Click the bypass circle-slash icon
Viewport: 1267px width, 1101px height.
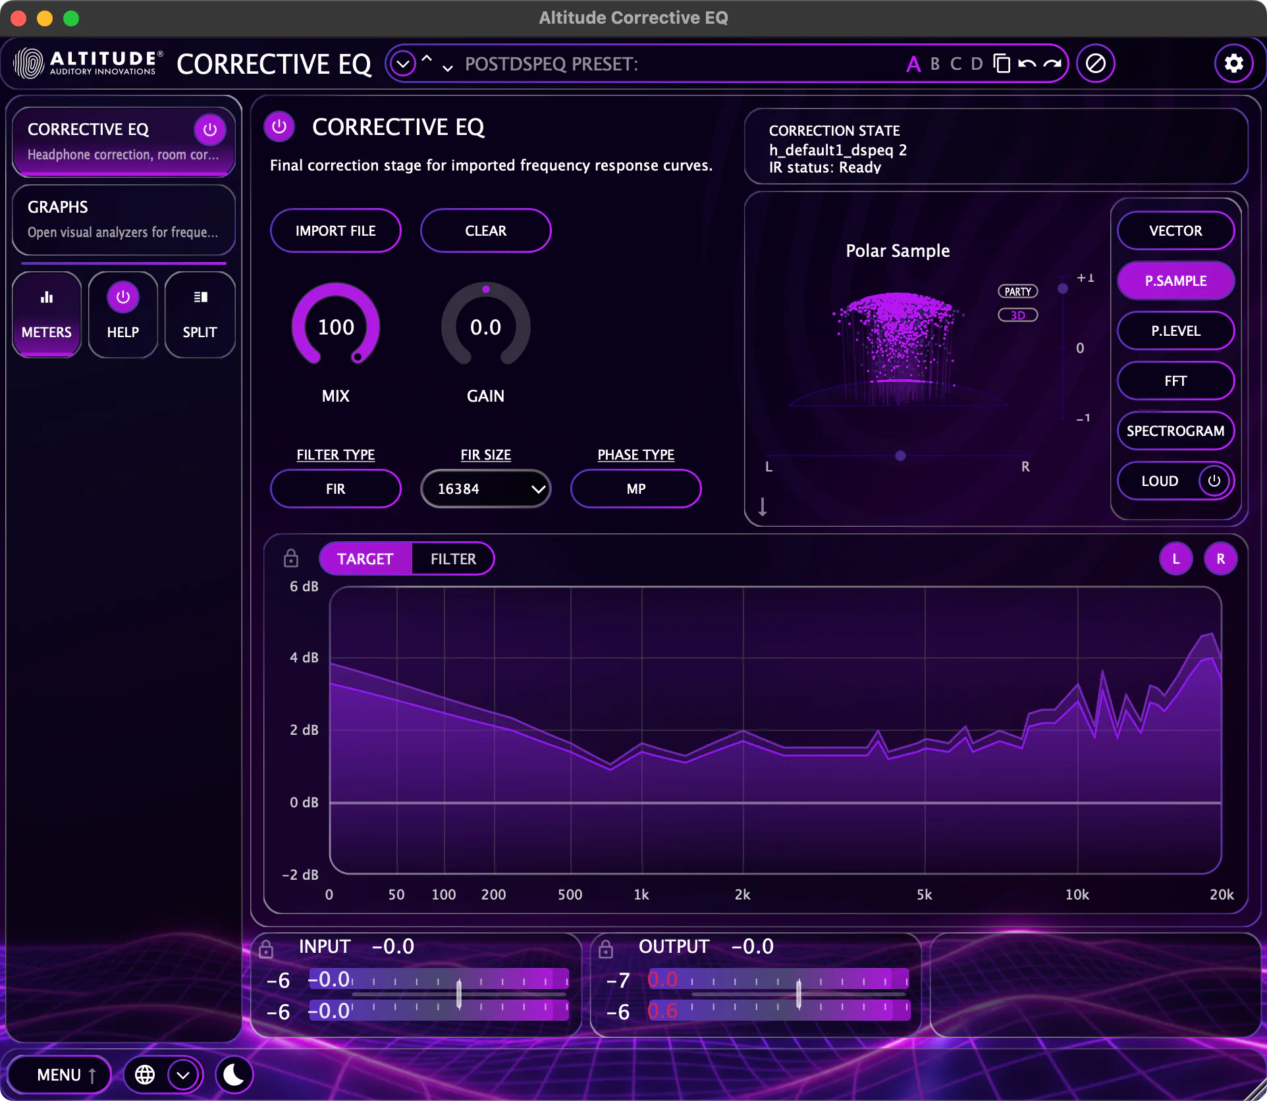coord(1096,64)
